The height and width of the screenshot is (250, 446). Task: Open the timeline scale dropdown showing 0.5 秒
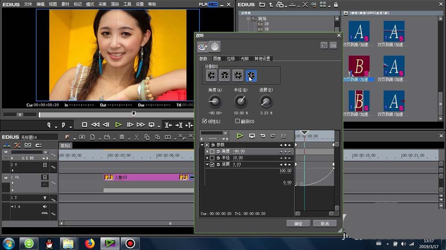click(44, 158)
